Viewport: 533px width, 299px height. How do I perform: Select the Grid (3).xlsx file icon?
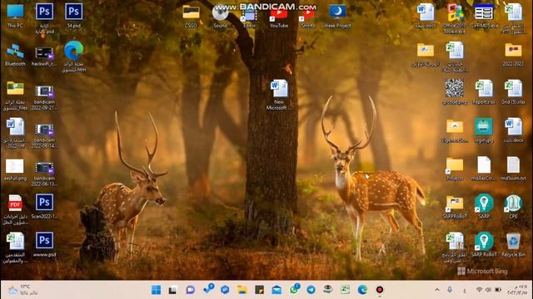coord(513,91)
